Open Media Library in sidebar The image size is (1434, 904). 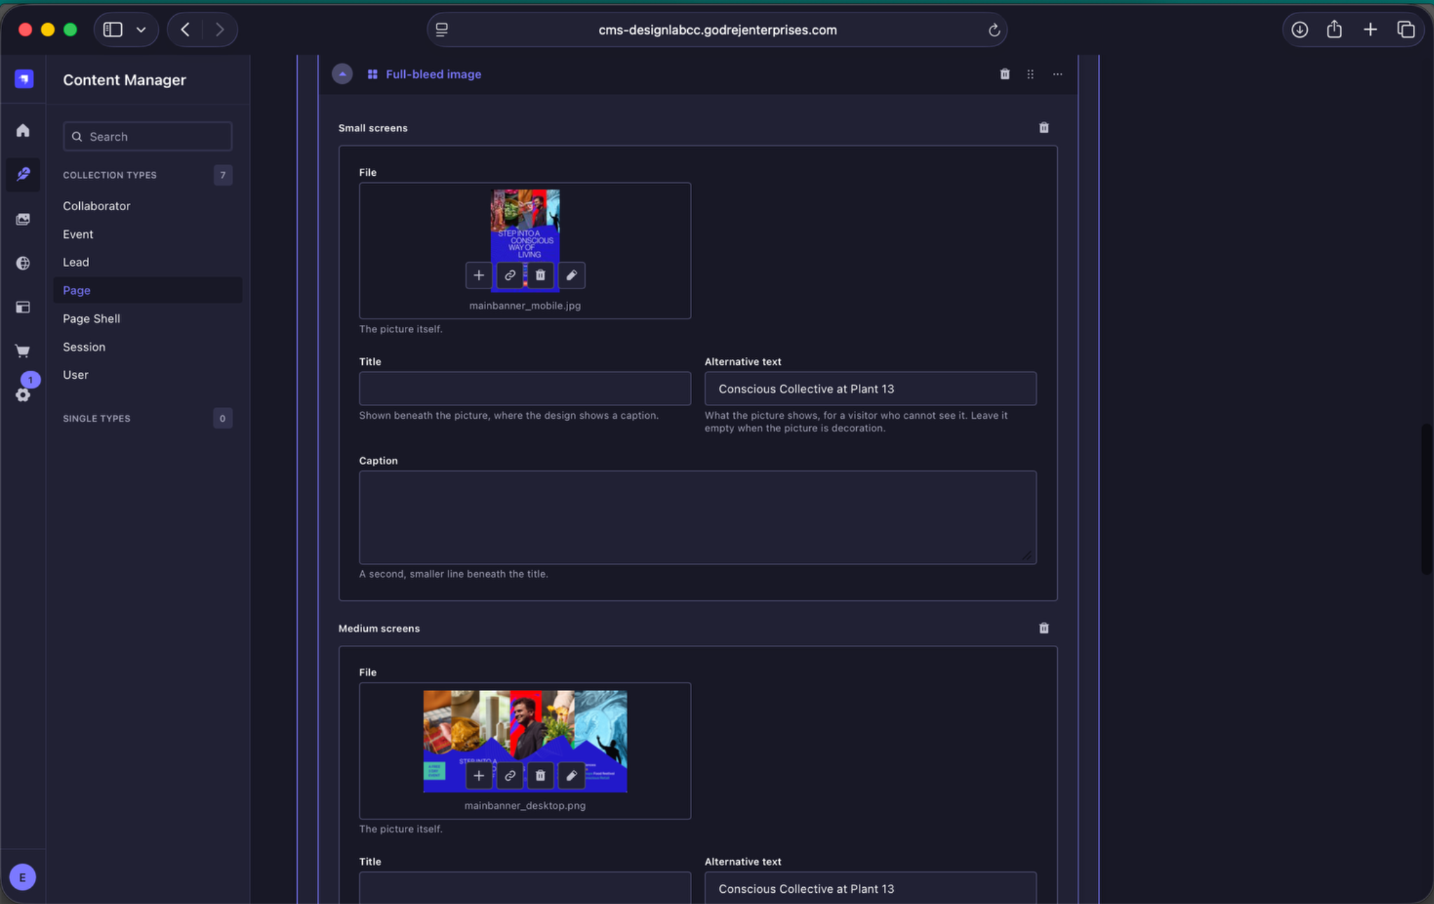tap(23, 219)
